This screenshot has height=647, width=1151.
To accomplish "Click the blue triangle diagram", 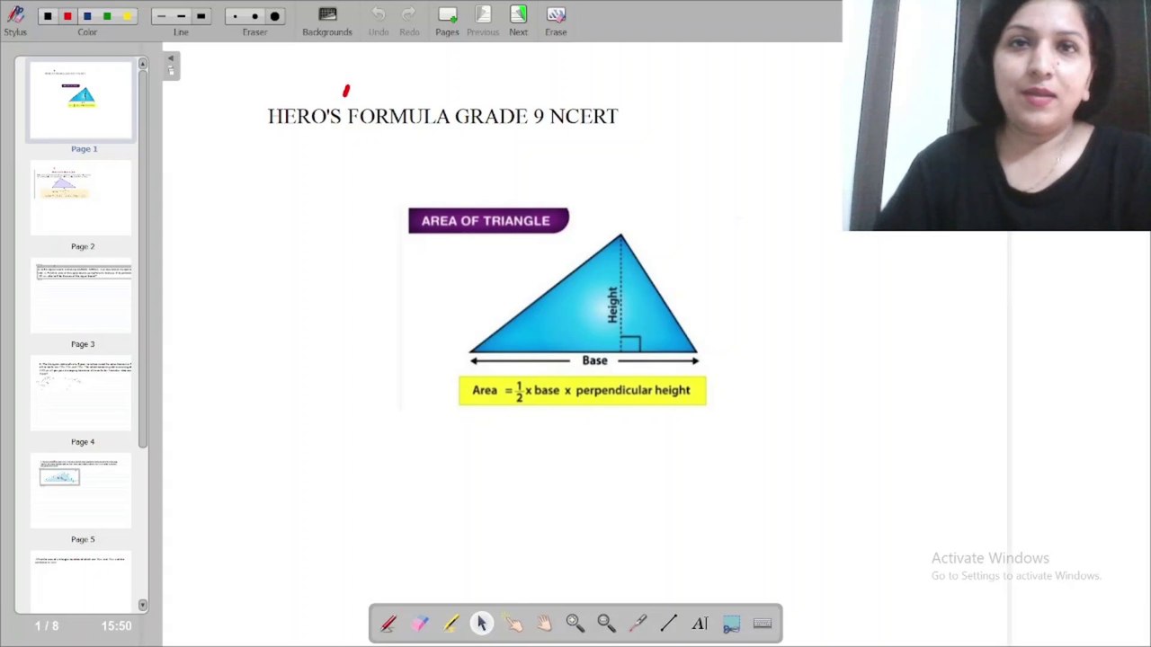I will (x=584, y=294).
